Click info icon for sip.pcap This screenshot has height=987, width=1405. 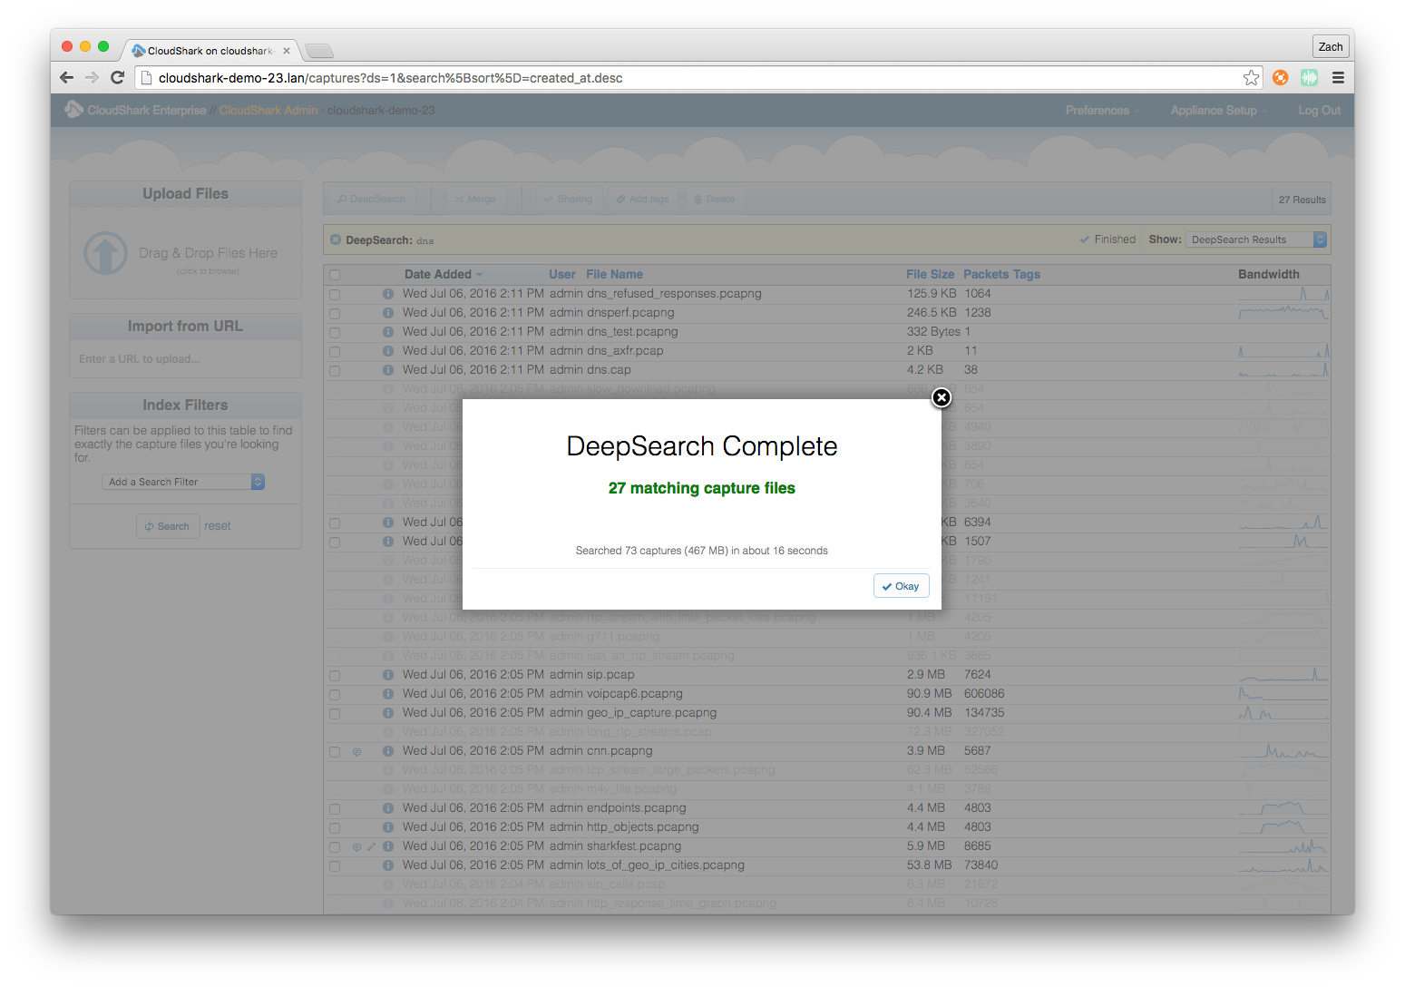pos(388,675)
